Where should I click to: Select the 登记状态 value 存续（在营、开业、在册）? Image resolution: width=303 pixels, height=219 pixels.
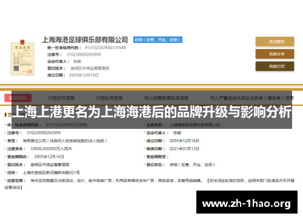(192, 165)
